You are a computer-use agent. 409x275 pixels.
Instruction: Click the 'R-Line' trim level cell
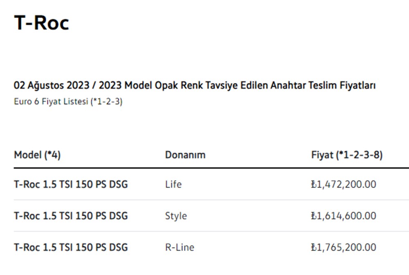180,247
